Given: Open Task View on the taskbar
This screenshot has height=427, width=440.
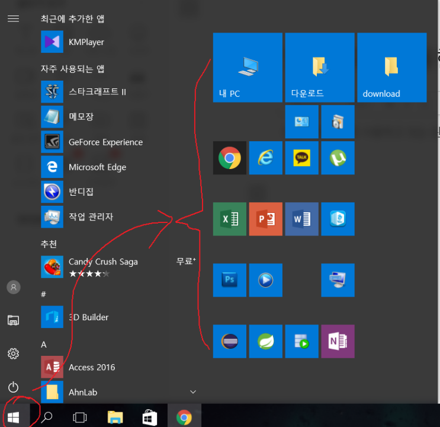Looking at the screenshot, I should 80,417.
